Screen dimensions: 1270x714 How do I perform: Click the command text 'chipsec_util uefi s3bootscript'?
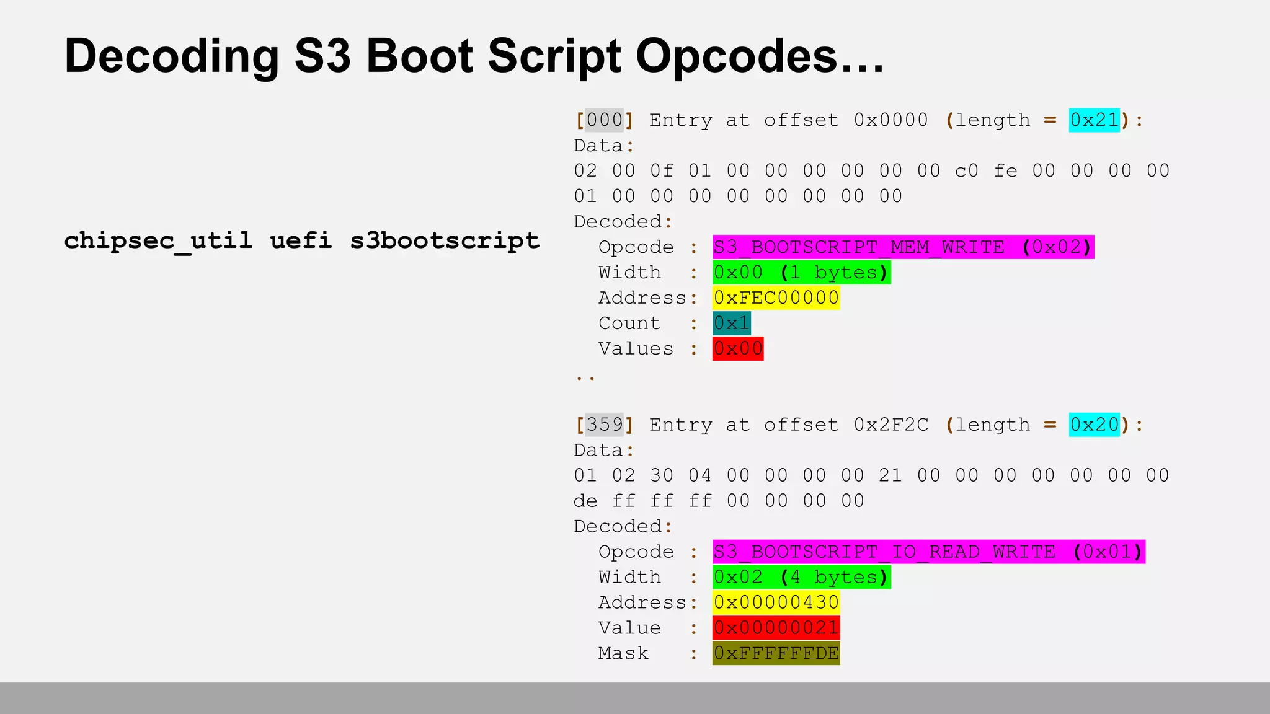tap(302, 240)
